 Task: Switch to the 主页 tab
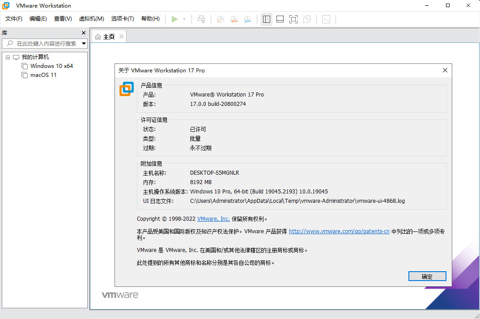[108, 37]
